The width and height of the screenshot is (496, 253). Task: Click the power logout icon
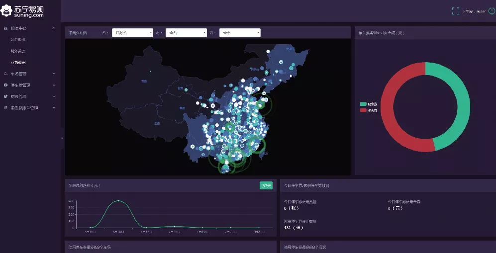(492, 11)
